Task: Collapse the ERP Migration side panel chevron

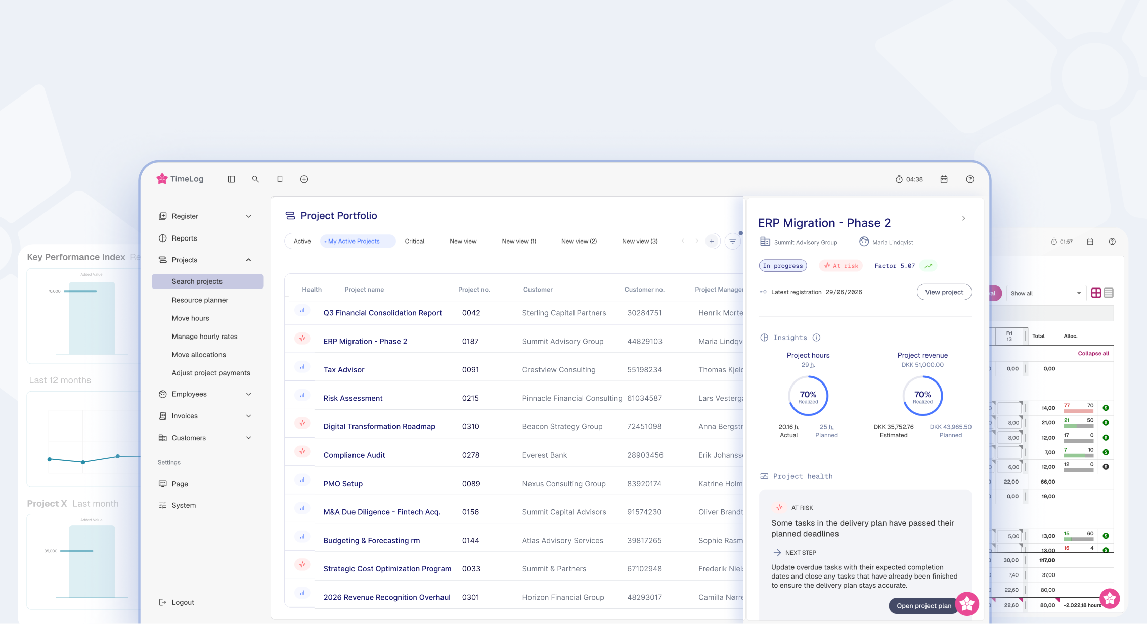Action: [963, 218]
